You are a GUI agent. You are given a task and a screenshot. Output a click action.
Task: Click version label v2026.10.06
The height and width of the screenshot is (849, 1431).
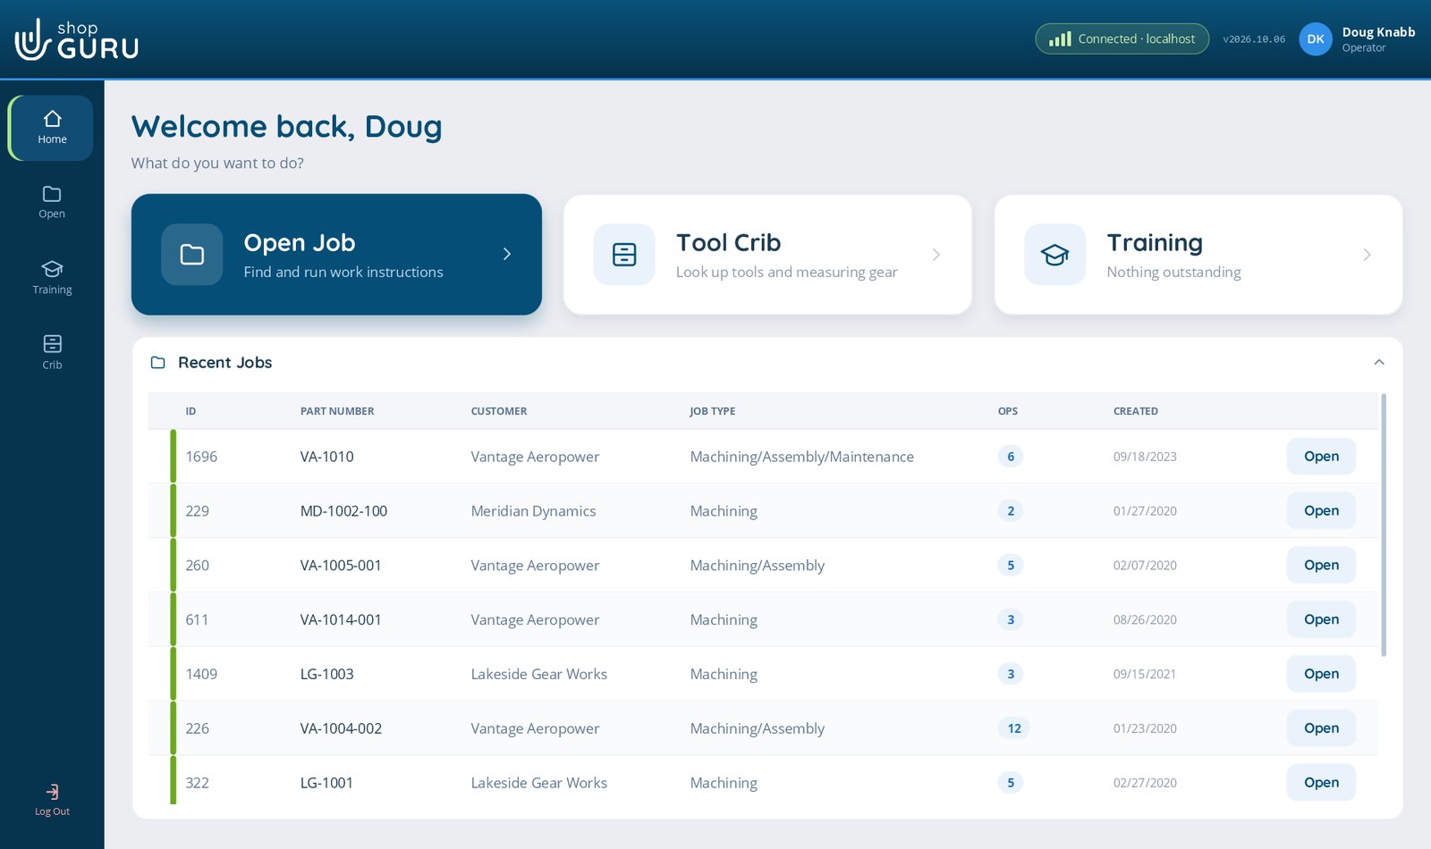[x=1253, y=39]
